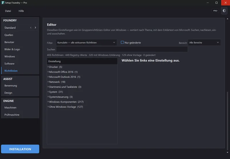This screenshot has height=159, width=230.
Task: Open the Software section
Action: pyautogui.click(x=20, y=64)
